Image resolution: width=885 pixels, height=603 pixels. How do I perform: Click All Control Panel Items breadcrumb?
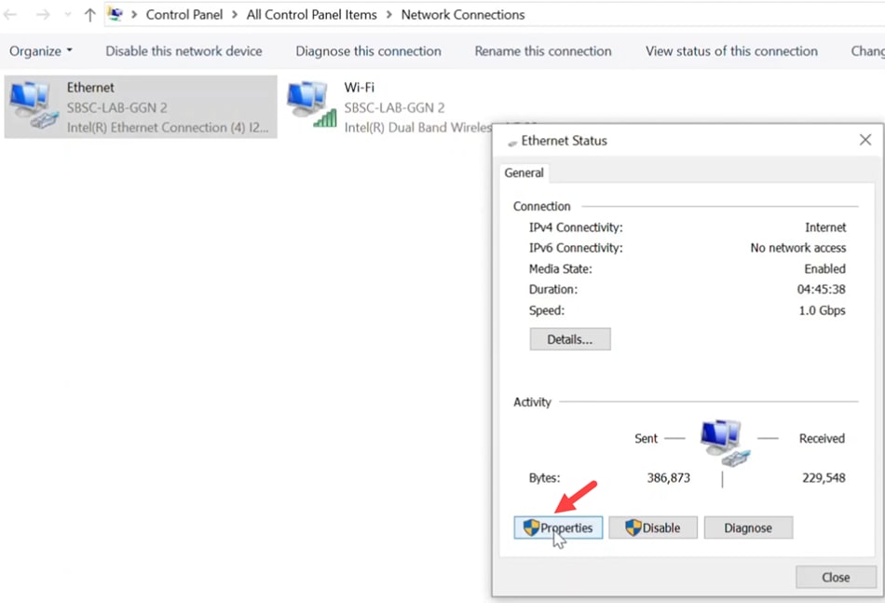pos(311,15)
